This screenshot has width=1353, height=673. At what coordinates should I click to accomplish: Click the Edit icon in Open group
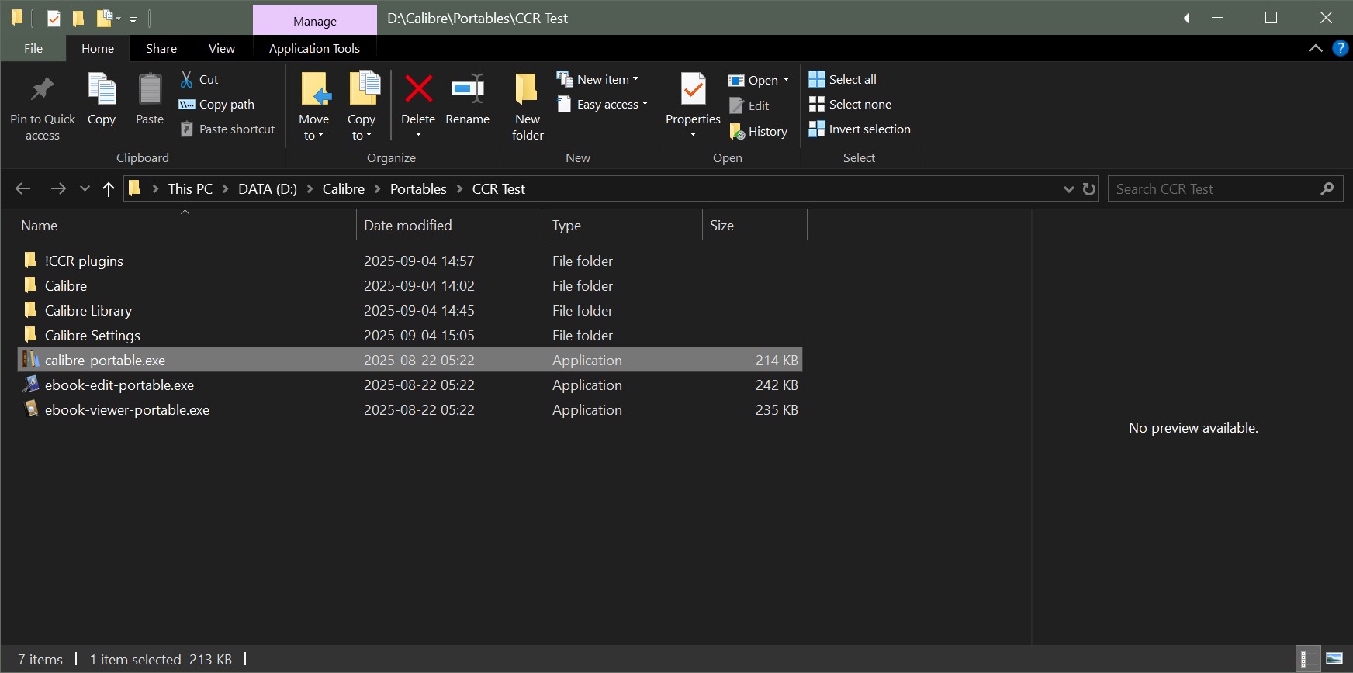[736, 105]
